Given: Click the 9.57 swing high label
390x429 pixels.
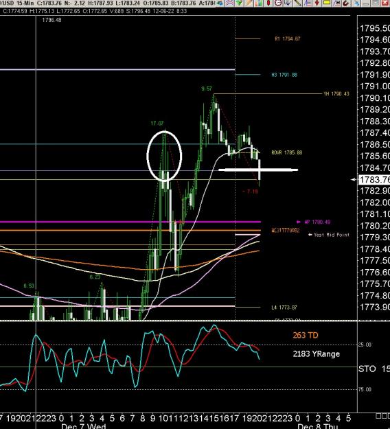Looking at the screenshot, I should (x=207, y=89).
